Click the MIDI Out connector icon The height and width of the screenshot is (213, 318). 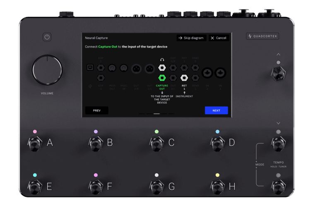(x=111, y=68)
